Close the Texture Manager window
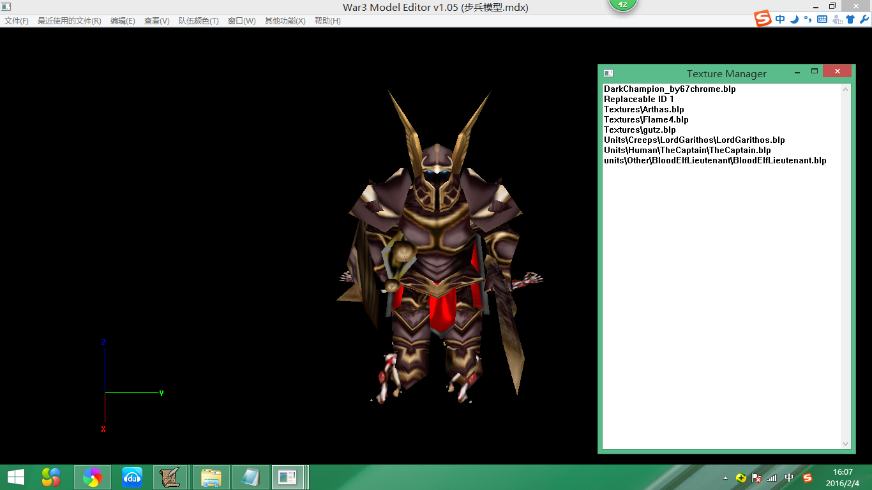This screenshot has width=872, height=490. (837, 71)
